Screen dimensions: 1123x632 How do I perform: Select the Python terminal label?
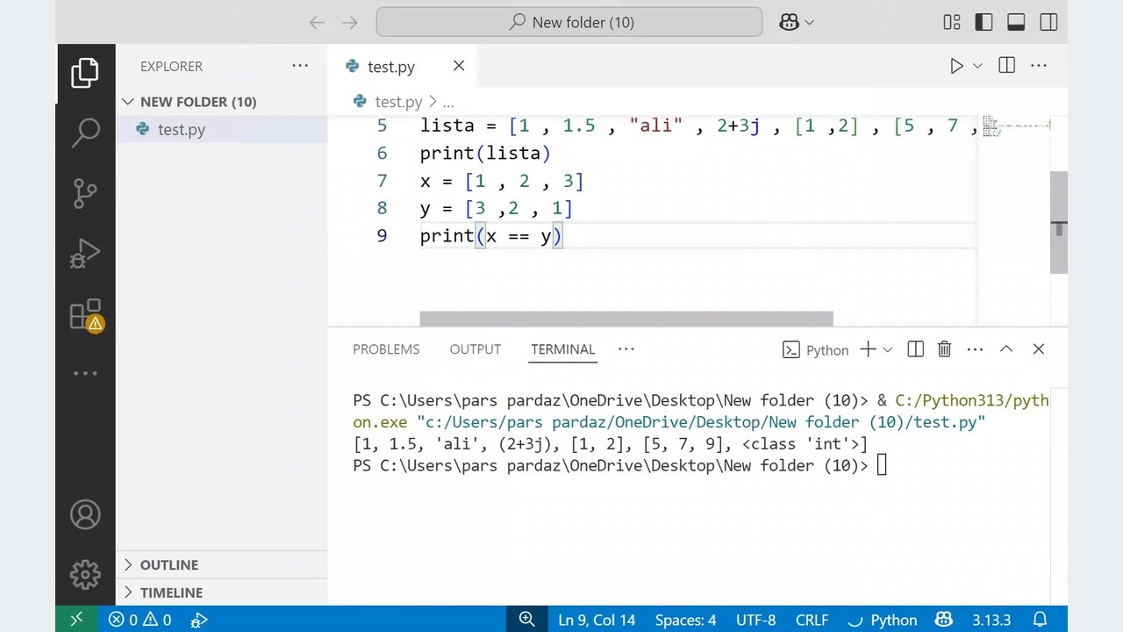coord(816,349)
